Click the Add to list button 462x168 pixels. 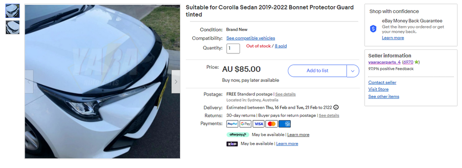317,71
